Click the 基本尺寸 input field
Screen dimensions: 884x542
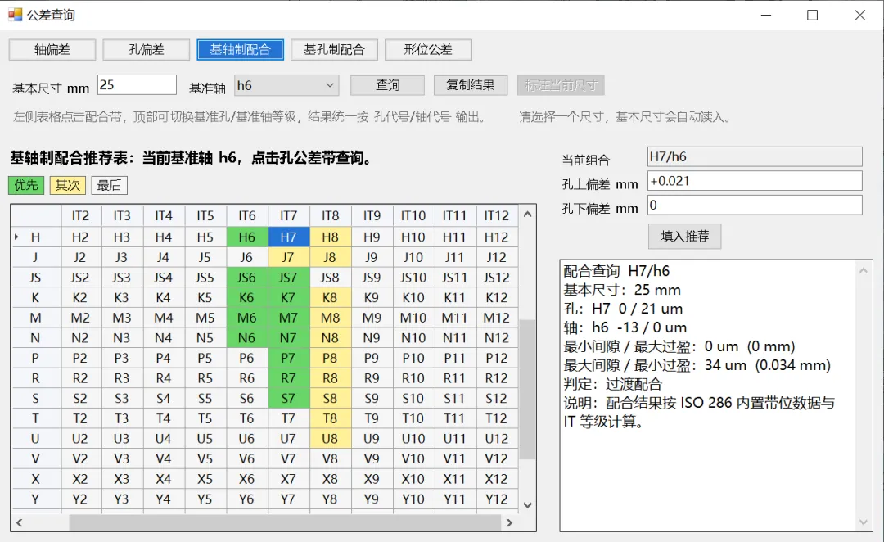point(137,85)
